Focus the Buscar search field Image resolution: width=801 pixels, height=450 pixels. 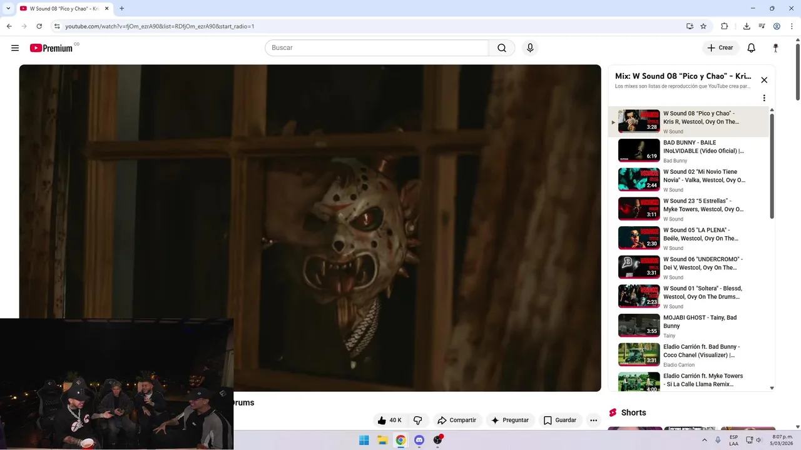pyautogui.click(x=377, y=48)
